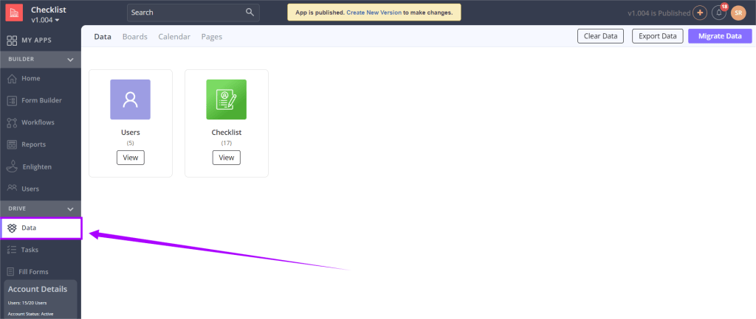Click inside the Search input field
Viewport: 756px width, 319px height.
(185, 13)
